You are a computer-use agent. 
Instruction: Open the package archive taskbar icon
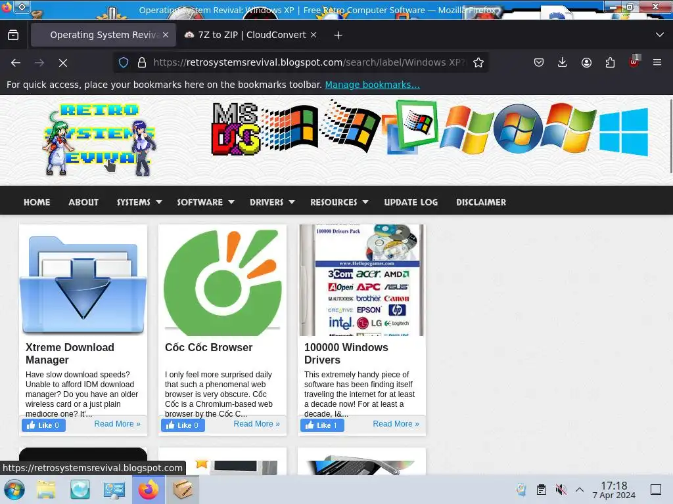tap(183, 490)
